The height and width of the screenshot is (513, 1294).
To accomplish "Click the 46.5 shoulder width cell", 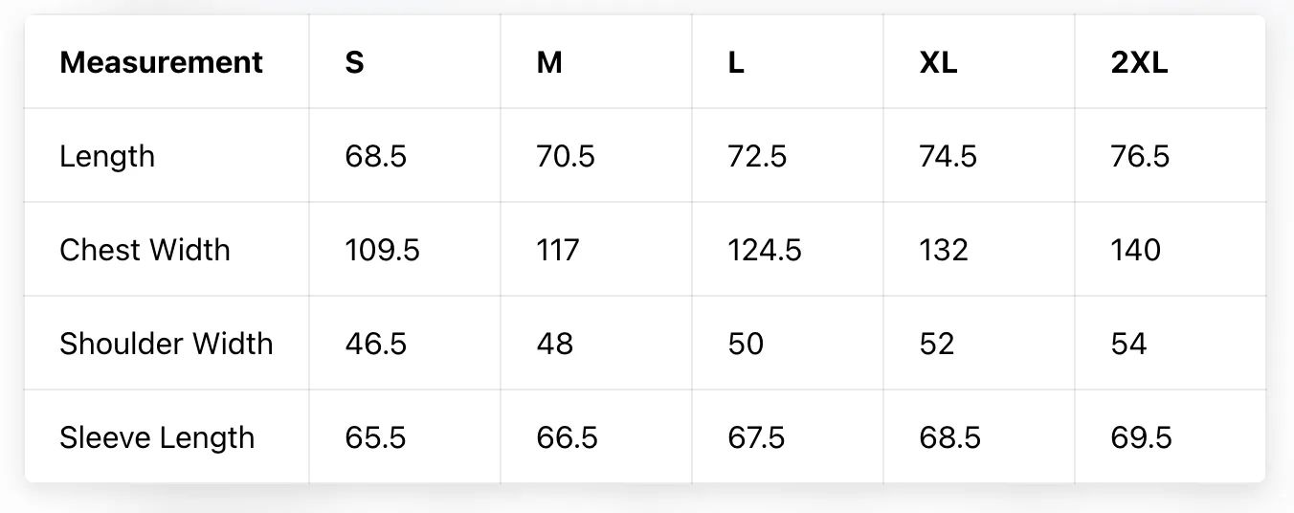I will click(375, 344).
